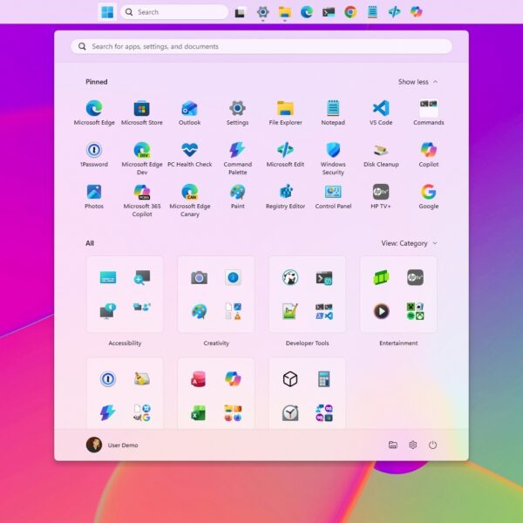Open Microsoft Edge Canary

tap(189, 200)
